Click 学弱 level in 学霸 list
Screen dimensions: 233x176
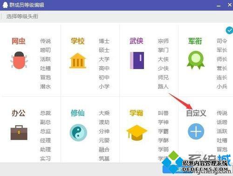[x=163, y=149]
